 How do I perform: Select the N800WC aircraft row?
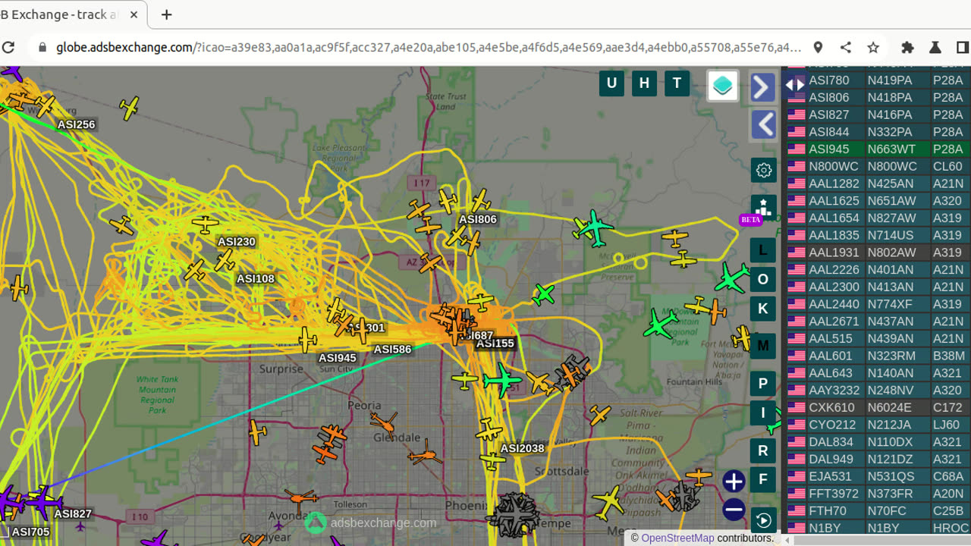[x=879, y=166]
